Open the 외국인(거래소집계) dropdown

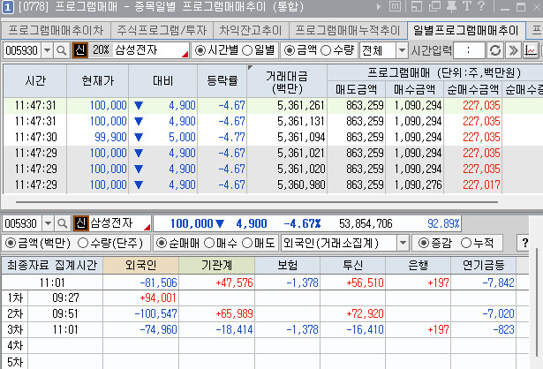[403, 243]
